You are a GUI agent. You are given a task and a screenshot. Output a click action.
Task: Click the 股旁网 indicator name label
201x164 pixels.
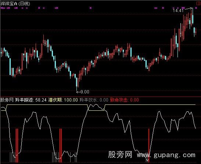pos(7,100)
